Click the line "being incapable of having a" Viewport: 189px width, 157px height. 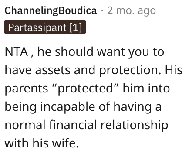[83, 107]
